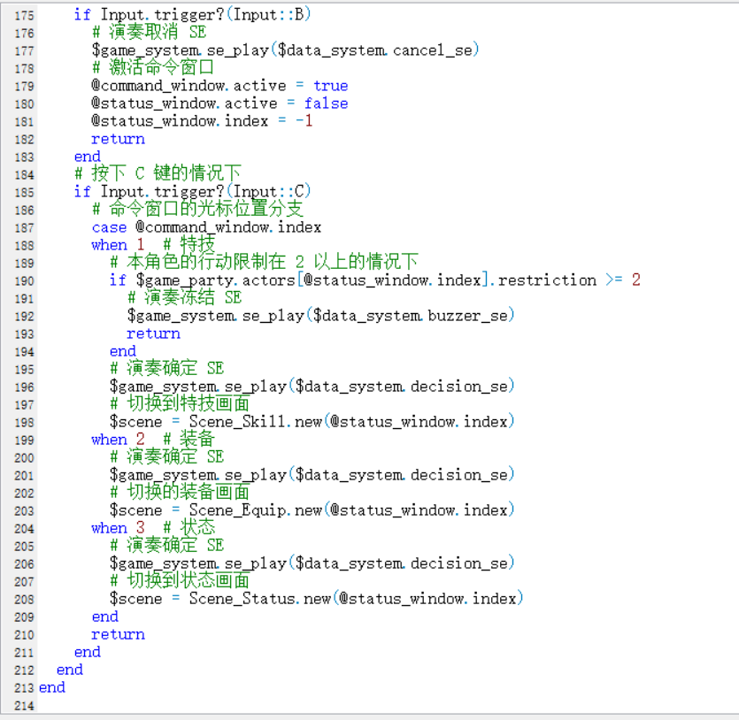Click the line containing 'buzzer_se'
Image resolution: width=739 pixels, height=720 pixels.
(x=320, y=316)
